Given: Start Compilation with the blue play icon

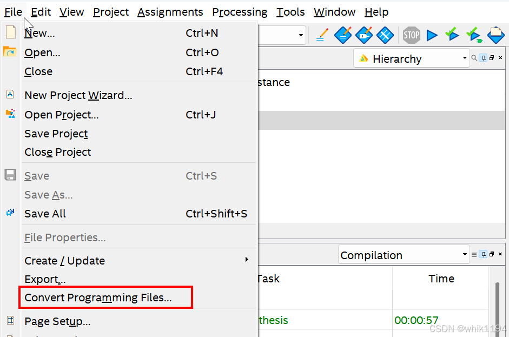Looking at the screenshot, I should pos(432,35).
